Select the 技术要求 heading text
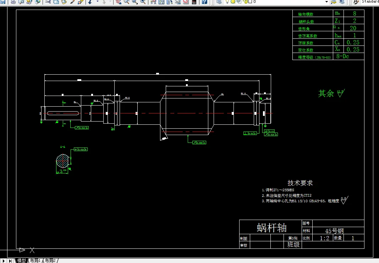Image resolution: width=379 pixels, height=263 pixels. (x=300, y=183)
